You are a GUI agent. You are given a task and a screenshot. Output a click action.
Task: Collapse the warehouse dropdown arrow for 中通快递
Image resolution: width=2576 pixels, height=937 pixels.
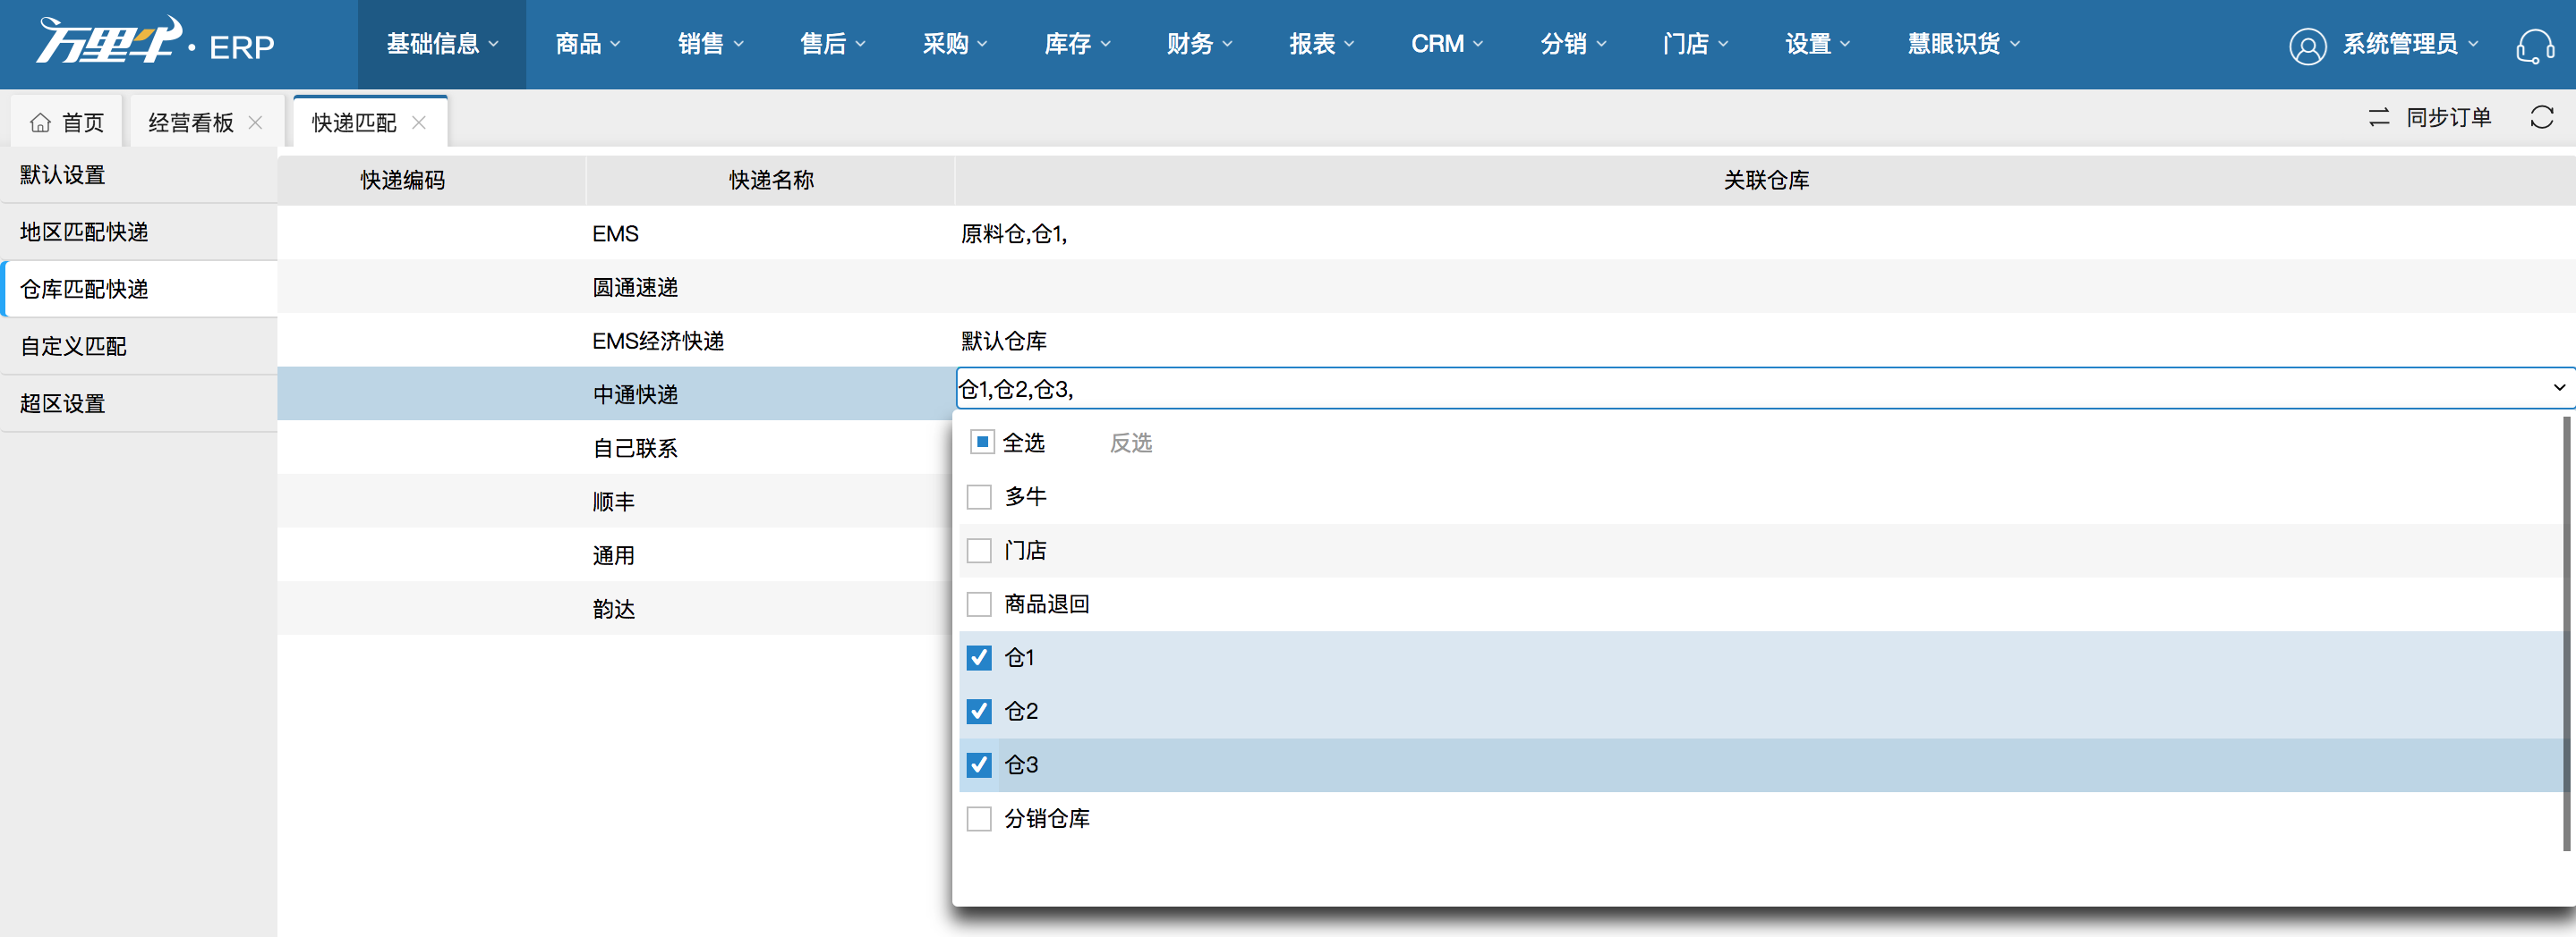(x=2559, y=388)
